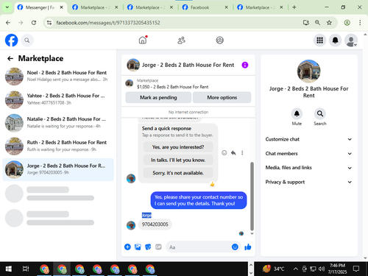Viewport: 368px width, 276px height.
Task: Click the phone number message 9704203005
Action: point(155,224)
